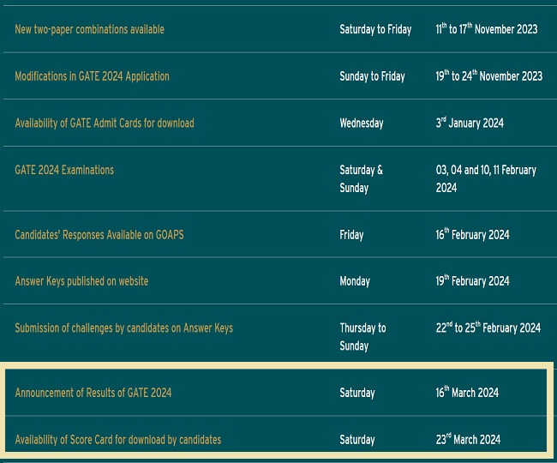This screenshot has height=463, width=557.
Task: Select the '19th to 24th November 2023' date cell
Action: [488, 76]
